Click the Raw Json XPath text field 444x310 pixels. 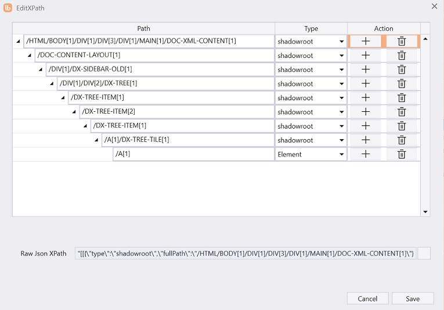(246, 254)
